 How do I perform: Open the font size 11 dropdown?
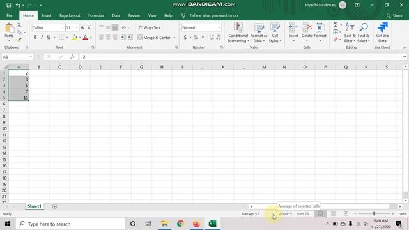[77, 27]
